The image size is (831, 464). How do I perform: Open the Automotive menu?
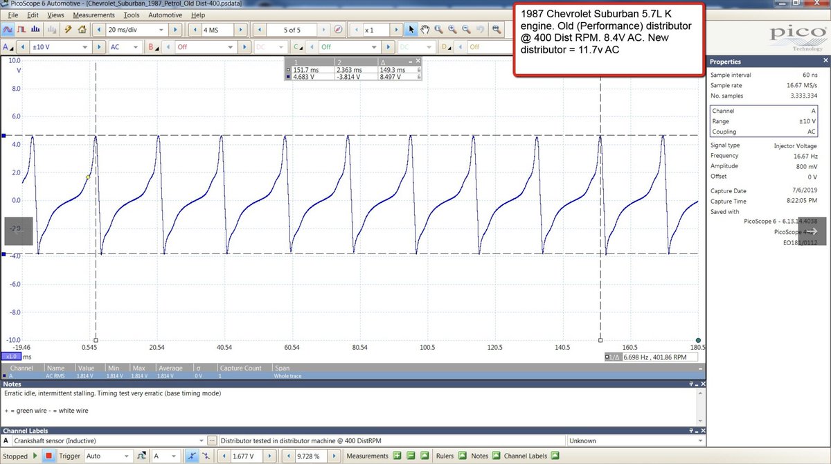[166, 15]
